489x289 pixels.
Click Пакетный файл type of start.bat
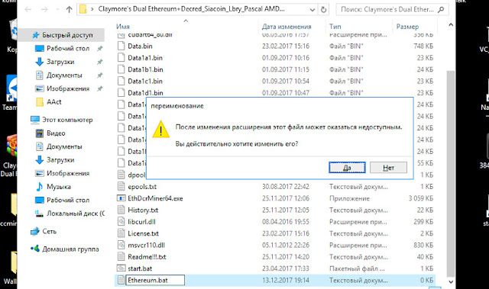click(357, 268)
